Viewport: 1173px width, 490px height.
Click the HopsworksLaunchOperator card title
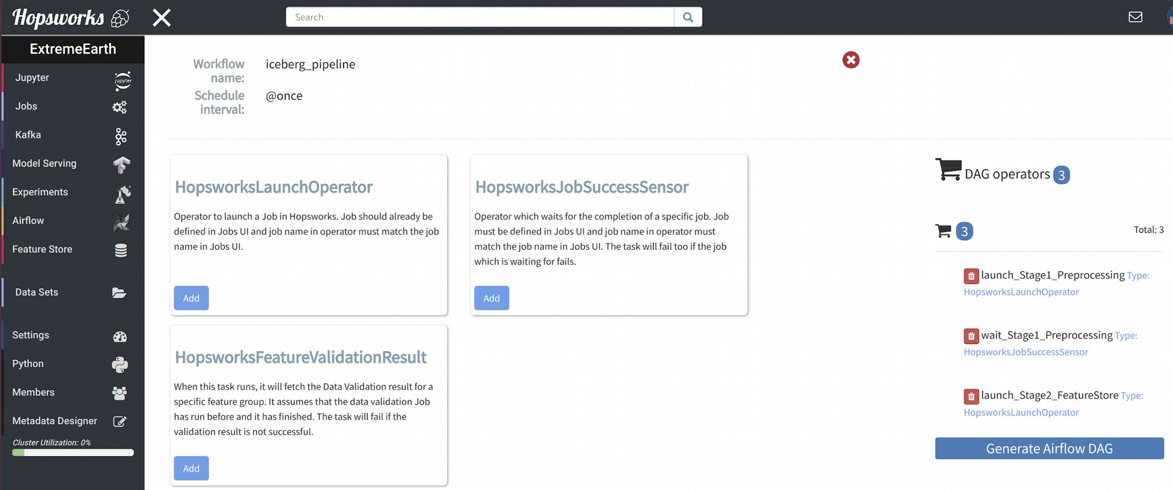[274, 187]
